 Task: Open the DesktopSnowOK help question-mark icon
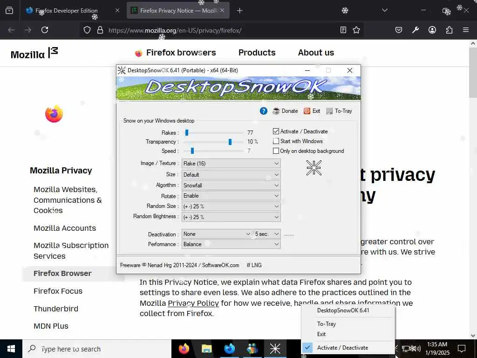(x=264, y=111)
